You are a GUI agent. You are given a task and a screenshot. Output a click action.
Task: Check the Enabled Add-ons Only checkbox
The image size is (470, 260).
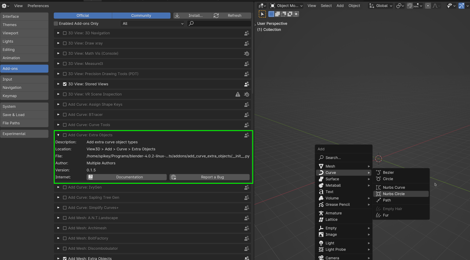click(56, 23)
